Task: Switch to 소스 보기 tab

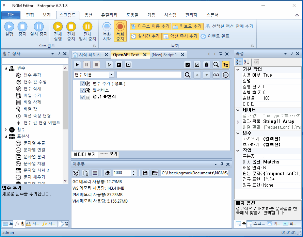Action: tap(108, 154)
